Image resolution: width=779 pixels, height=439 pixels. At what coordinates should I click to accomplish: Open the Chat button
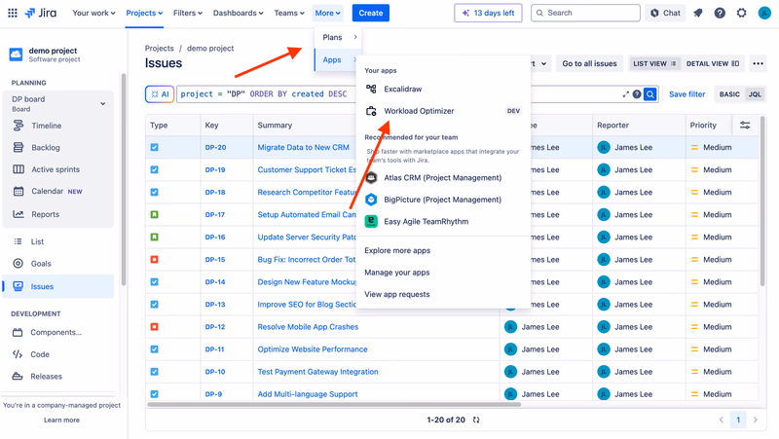point(665,13)
